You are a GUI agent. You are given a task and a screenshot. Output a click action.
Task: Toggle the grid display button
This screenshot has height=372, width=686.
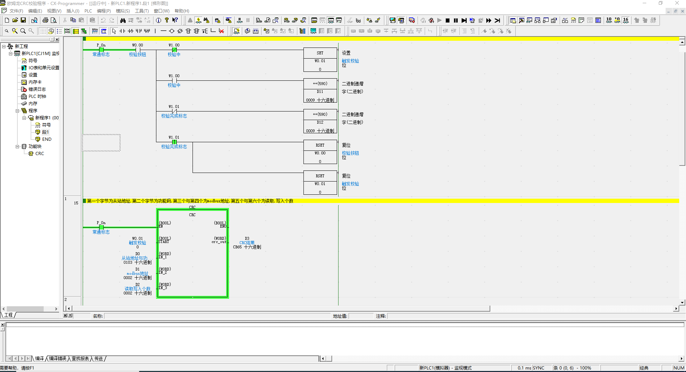click(x=43, y=31)
